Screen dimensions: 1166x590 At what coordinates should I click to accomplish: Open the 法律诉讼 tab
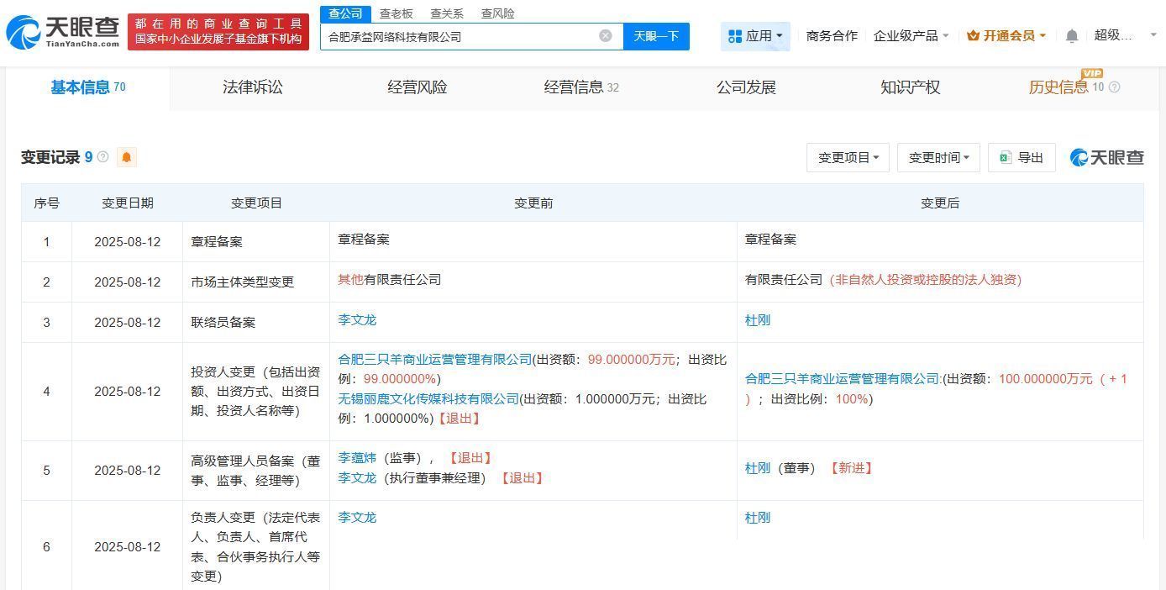[x=253, y=87]
